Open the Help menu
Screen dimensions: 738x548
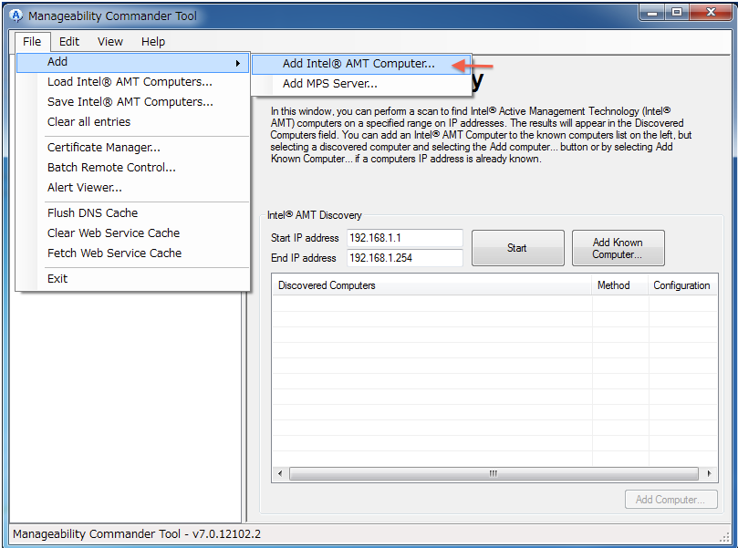click(153, 42)
